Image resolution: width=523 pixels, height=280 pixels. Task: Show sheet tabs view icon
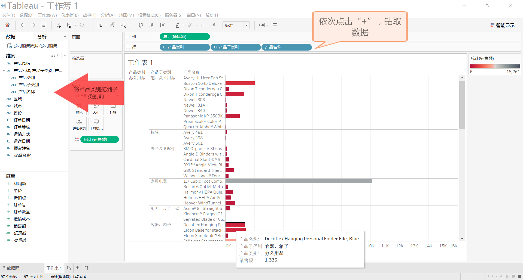[520, 276]
